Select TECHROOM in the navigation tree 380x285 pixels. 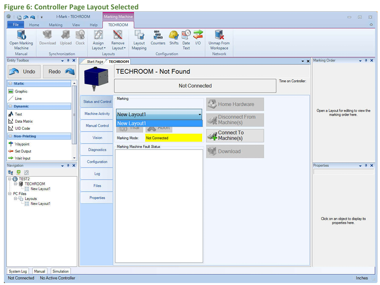click(35, 184)
